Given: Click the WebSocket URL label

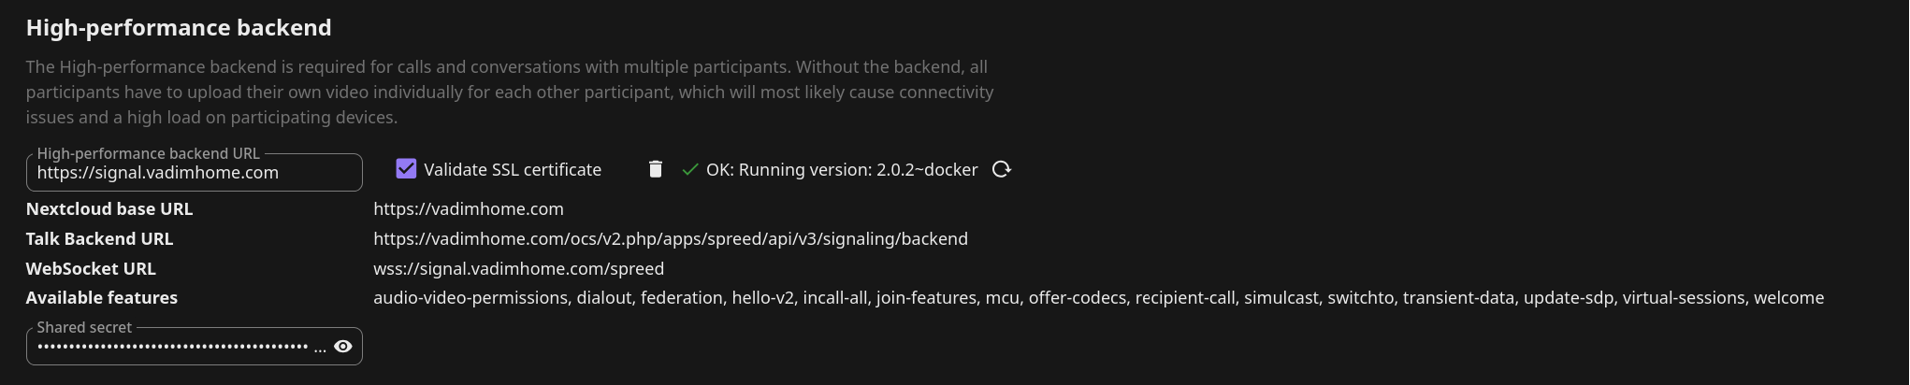Looking at the screenshot, I should coord(91,269).
